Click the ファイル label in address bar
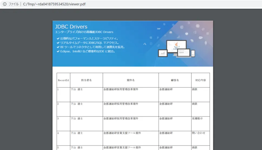 point(14,4)
